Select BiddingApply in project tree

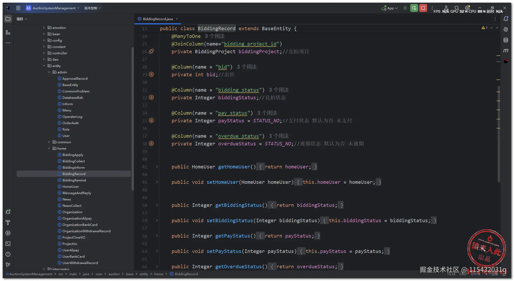point(73,155)
